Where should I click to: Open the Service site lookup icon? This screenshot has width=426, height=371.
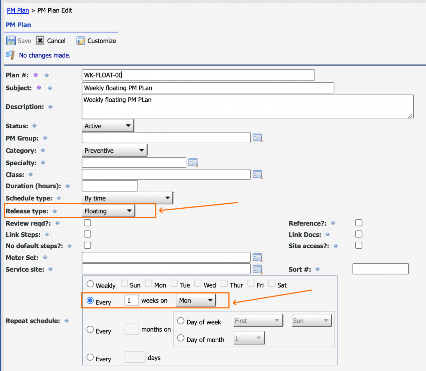coord(257,269)
